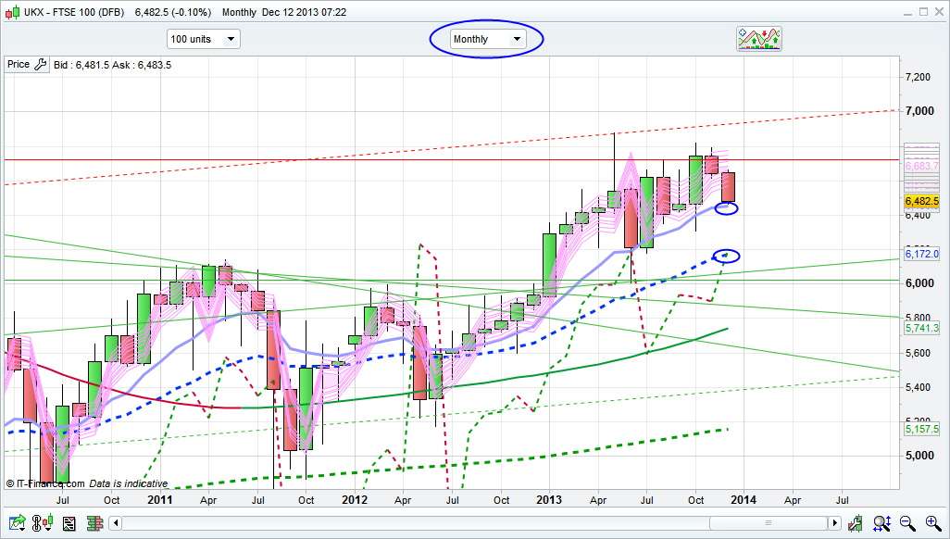Open the 100 units dropdown
The height and width of the screenshot is (539, 950).
[203, 39]
